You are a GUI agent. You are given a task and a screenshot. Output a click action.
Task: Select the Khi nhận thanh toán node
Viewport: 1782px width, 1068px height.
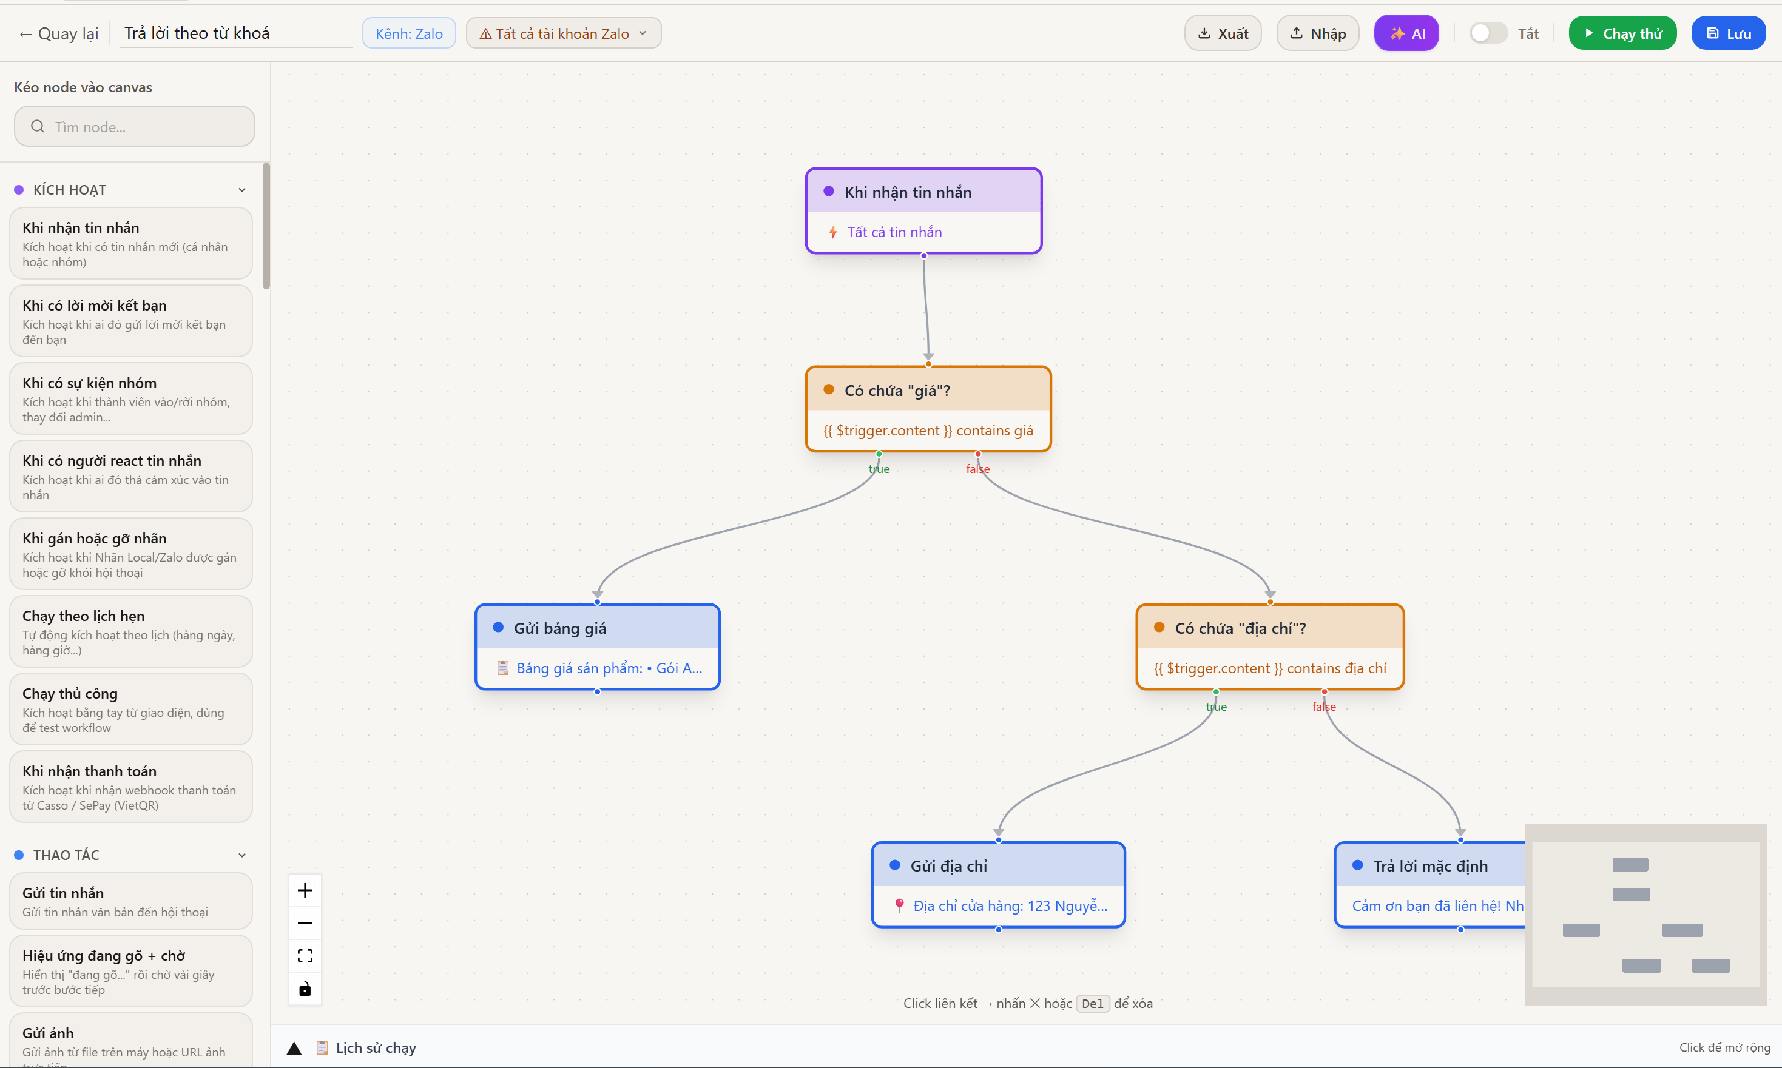[131, 787]
